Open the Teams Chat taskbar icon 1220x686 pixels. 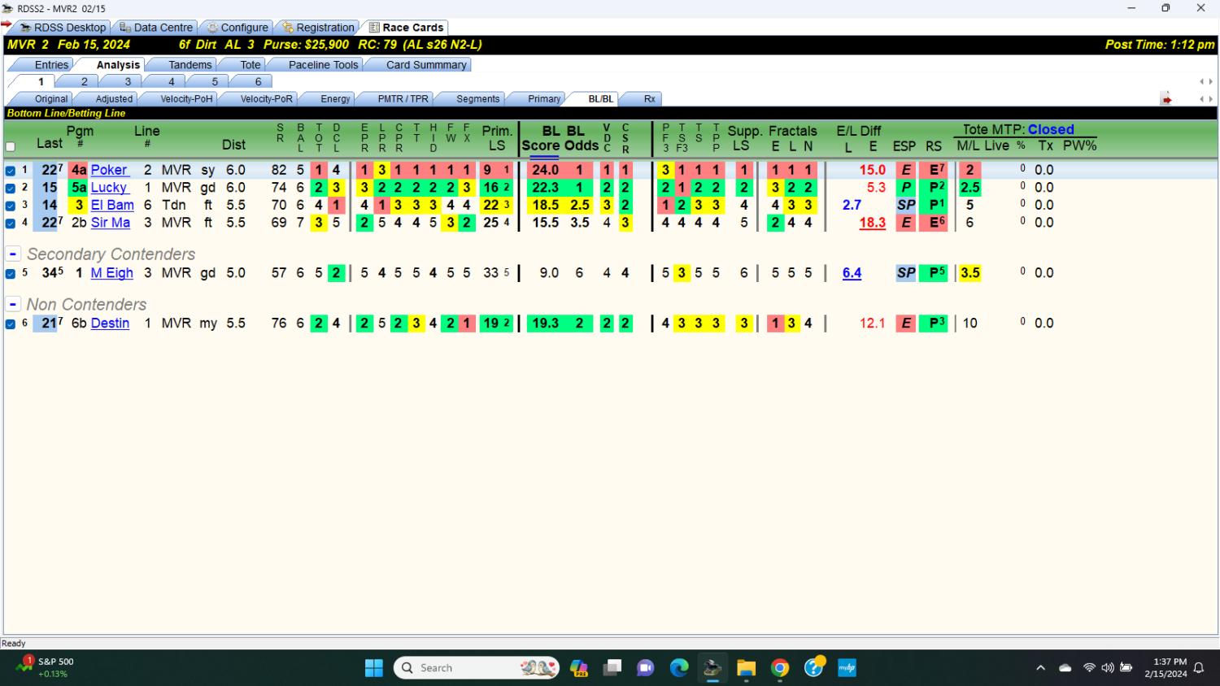point(646,668)
